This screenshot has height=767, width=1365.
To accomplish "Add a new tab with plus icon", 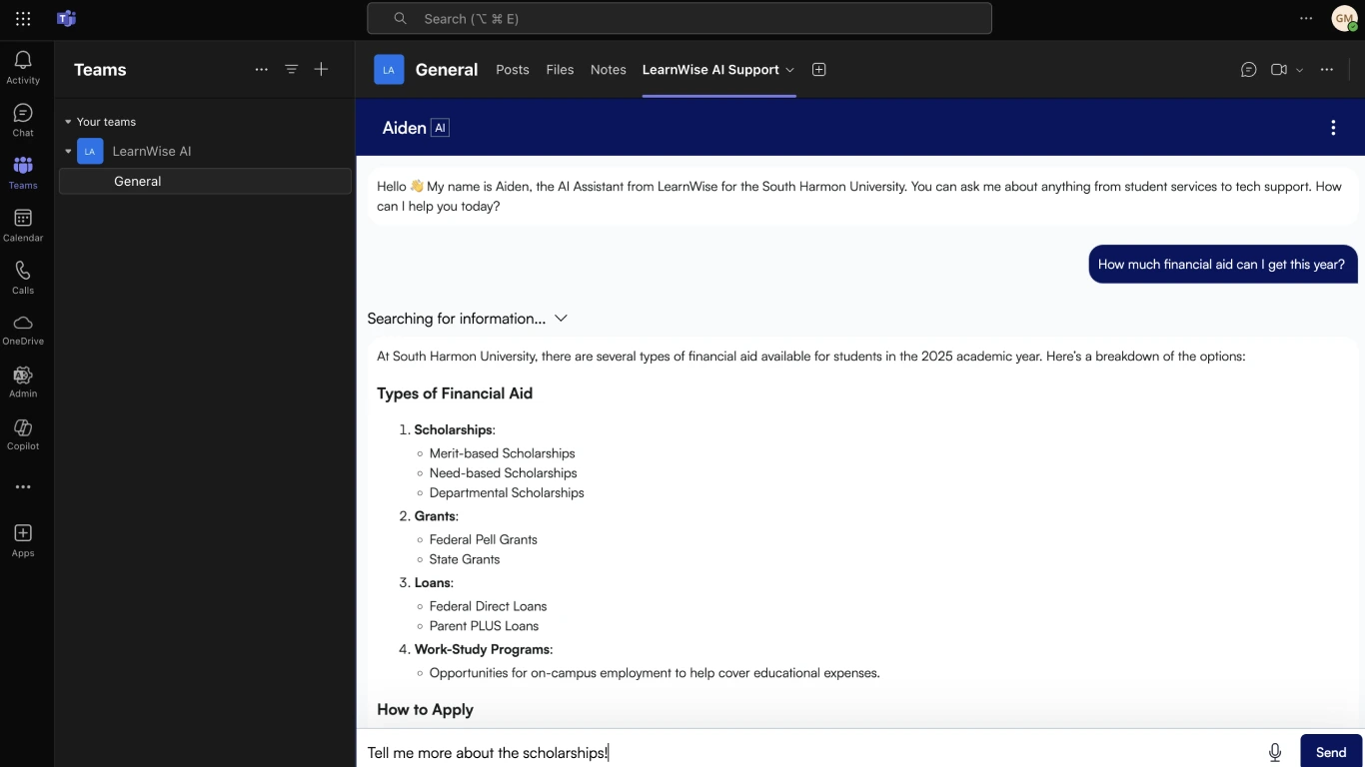I will [x=819, y=70].
